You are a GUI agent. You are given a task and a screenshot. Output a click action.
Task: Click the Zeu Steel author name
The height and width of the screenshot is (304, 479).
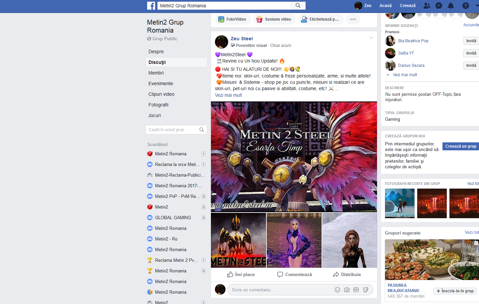[241, 39]
